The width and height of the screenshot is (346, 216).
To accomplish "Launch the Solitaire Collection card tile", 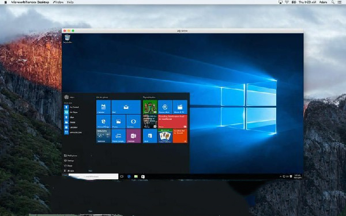I will (x=165, y=136).
